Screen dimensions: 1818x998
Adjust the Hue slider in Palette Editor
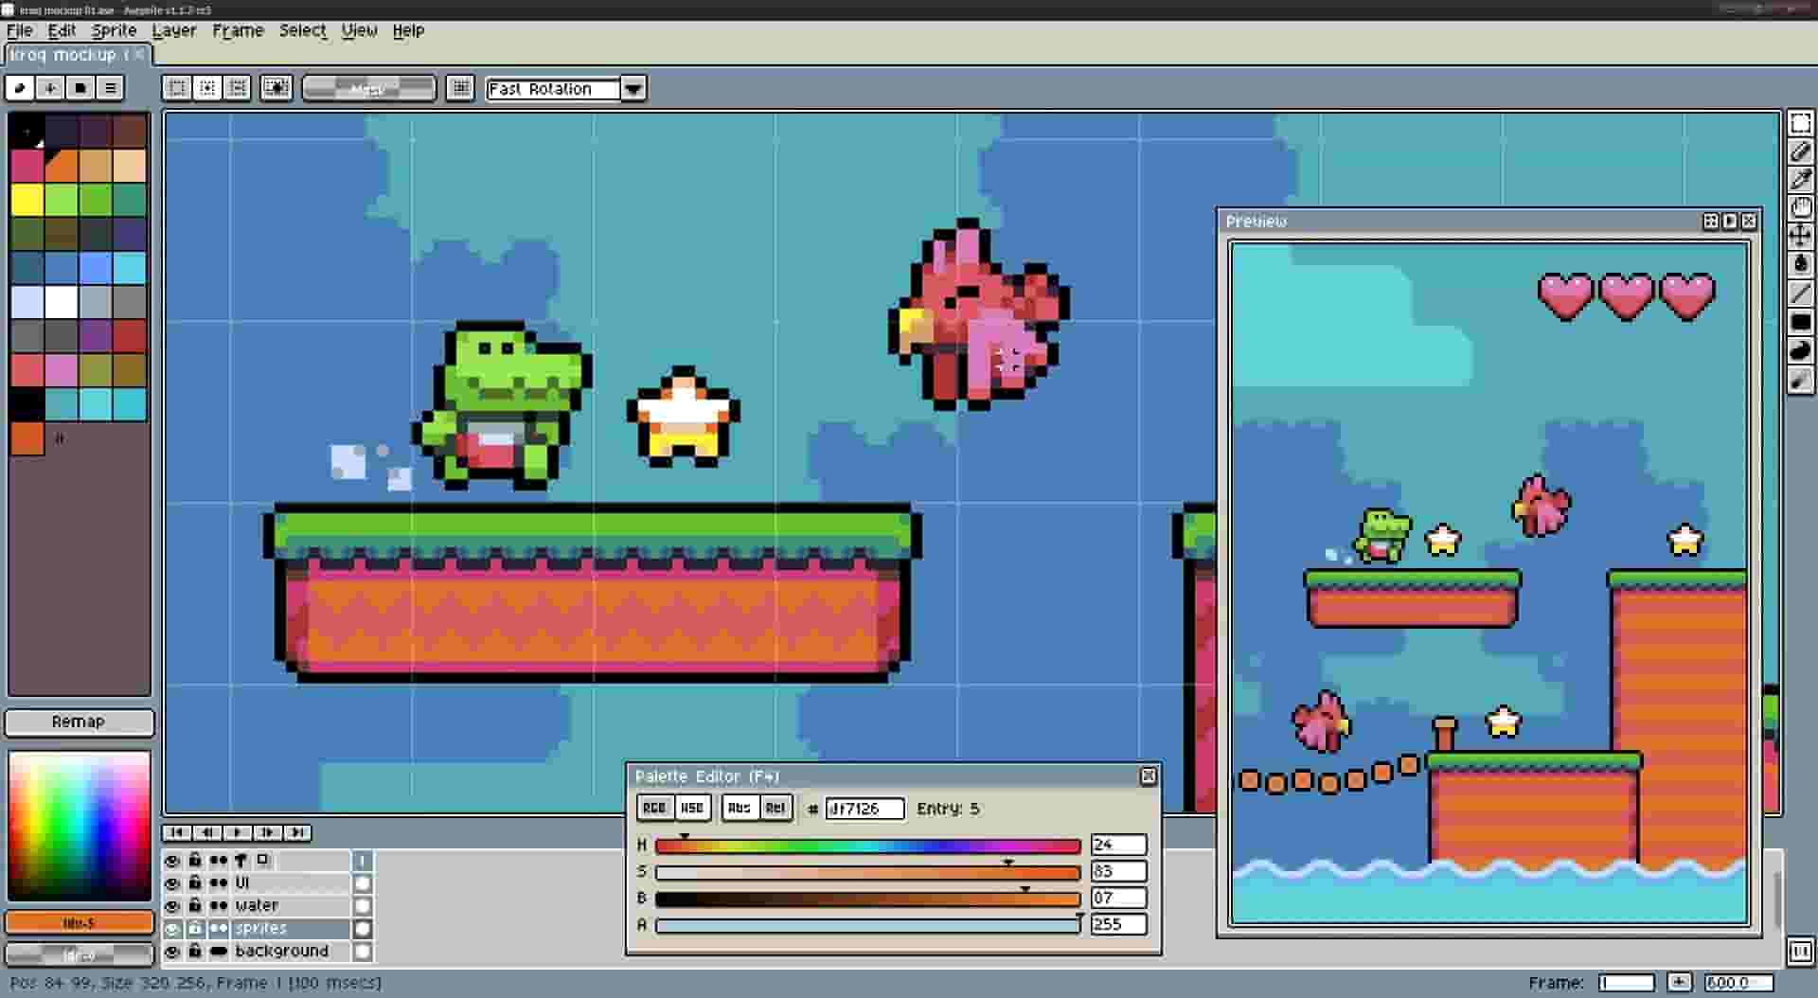click(866, 845)
